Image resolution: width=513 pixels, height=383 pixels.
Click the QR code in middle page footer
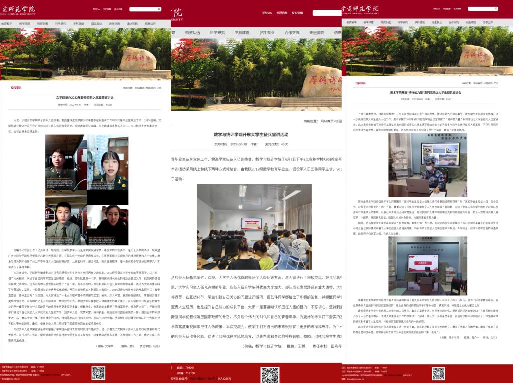[270, 374]
